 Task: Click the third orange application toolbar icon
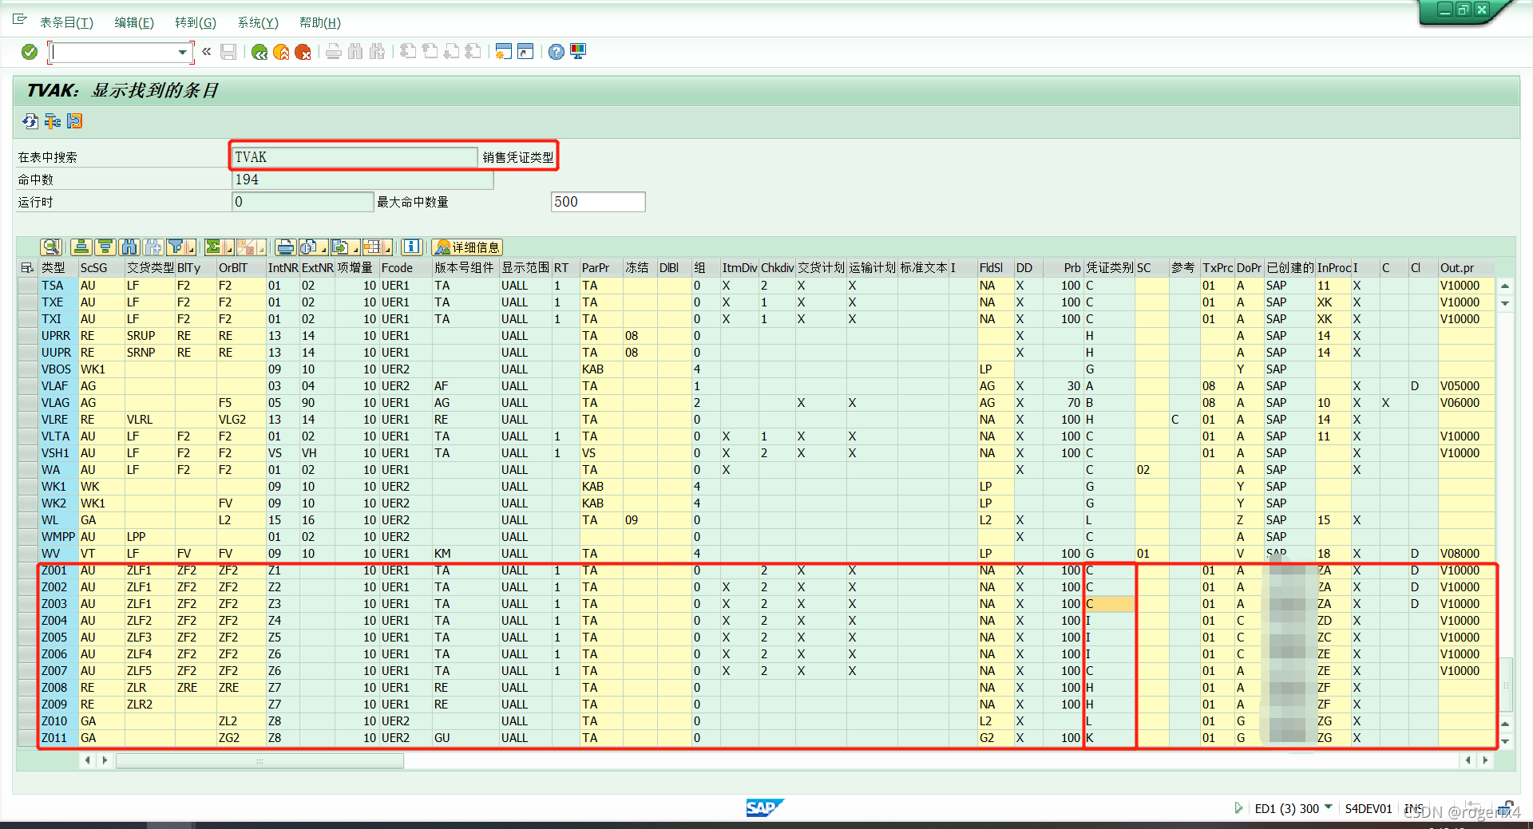(x=74, y=121)
